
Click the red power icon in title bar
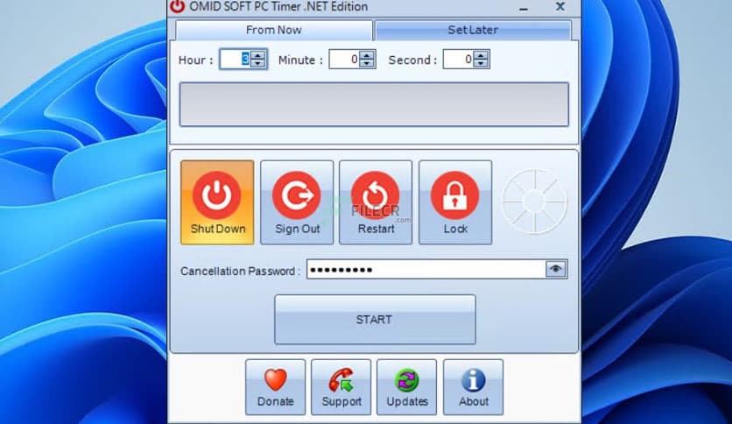coord(178,6)
